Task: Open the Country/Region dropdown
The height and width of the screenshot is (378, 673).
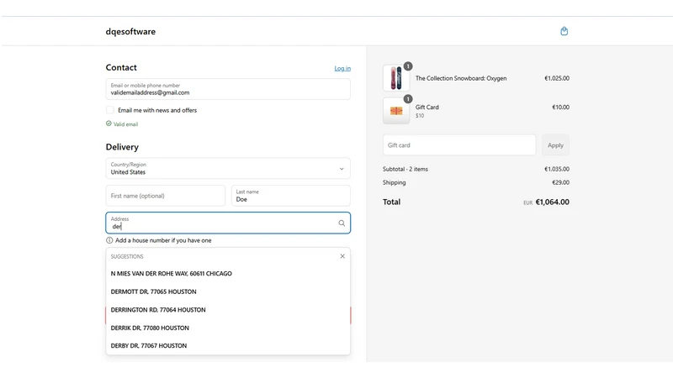Action: coord(228,169)
